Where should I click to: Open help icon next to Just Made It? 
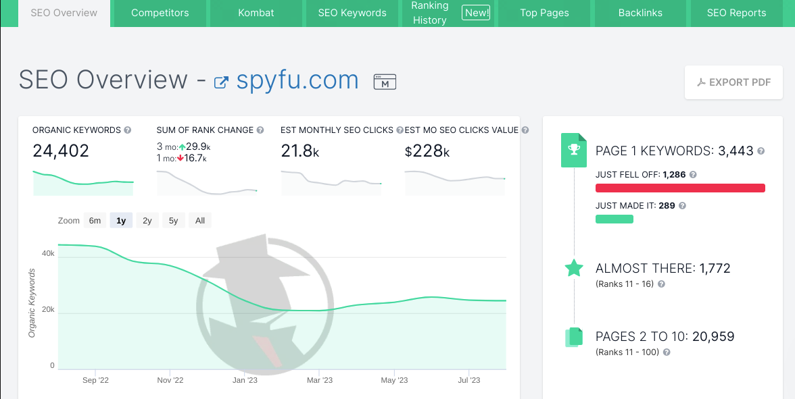[683, 206]
